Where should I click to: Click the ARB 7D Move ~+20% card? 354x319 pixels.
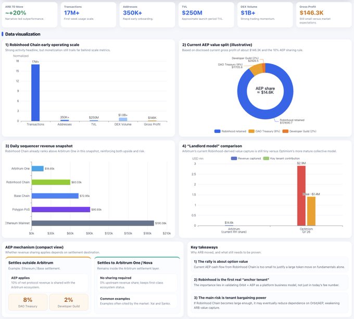click(30, 15)
